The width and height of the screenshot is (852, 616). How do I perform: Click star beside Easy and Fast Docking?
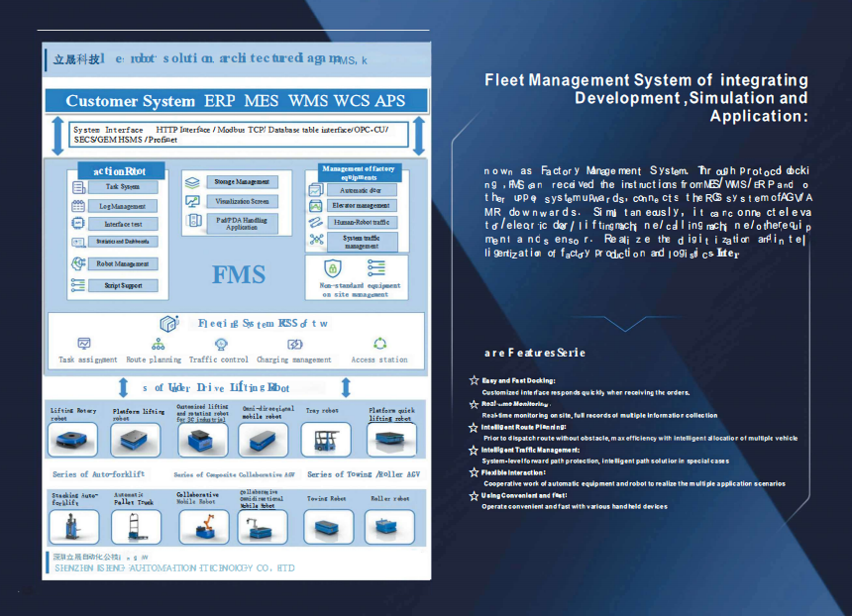(474, 380)
